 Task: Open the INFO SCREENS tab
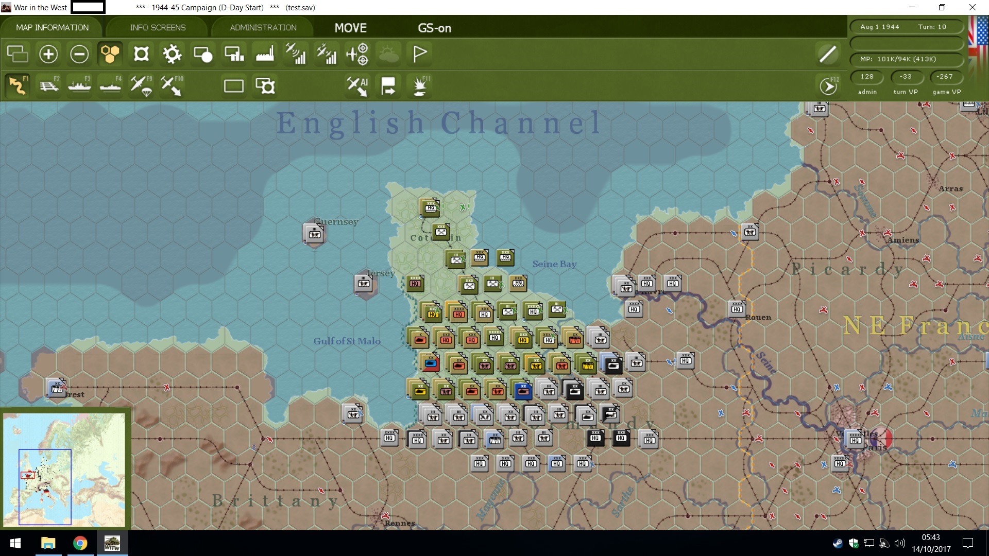coord(158,27)
